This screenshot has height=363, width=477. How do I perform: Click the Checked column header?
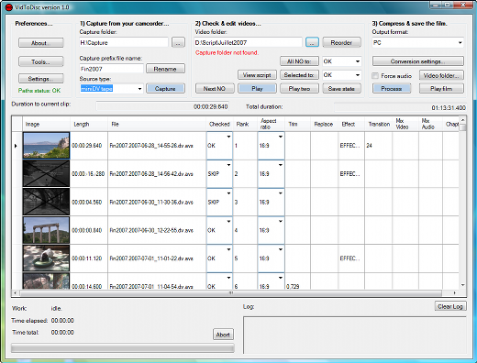[219, 124]
